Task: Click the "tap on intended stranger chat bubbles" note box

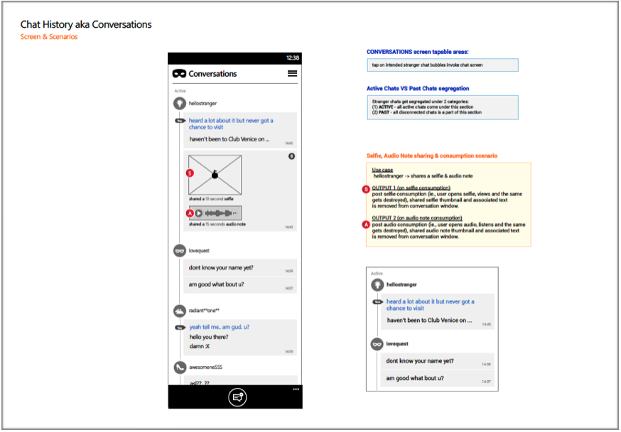Action: click(443, 65)
